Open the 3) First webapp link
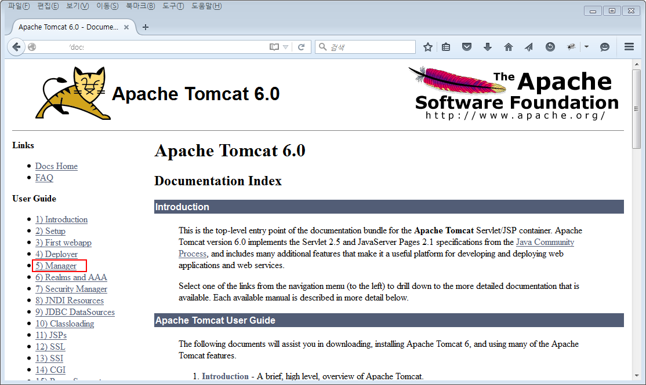The height and width of the screenshot is (385, 646). click(63, 243)
